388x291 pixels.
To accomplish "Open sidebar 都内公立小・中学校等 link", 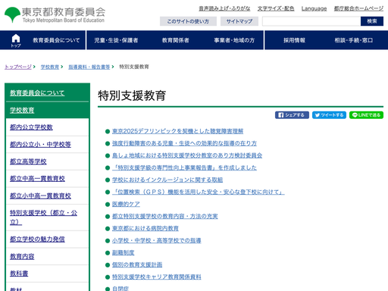I will (x=40, y=144).
